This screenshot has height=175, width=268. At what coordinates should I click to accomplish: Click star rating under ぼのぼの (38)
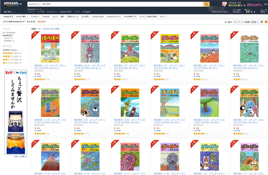tap(159, 134)
